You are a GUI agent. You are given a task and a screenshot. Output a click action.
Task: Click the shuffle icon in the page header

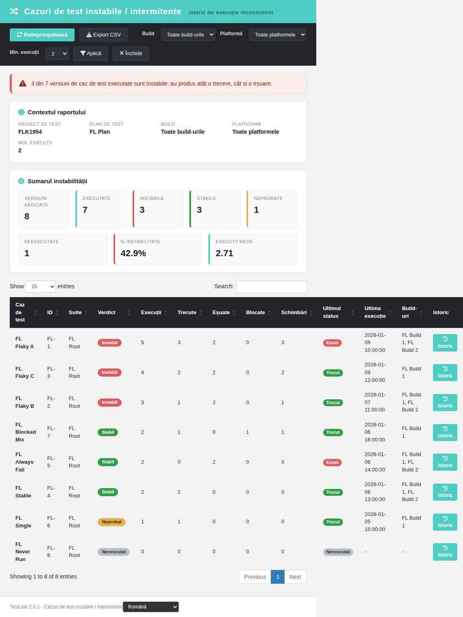[14, 11]
